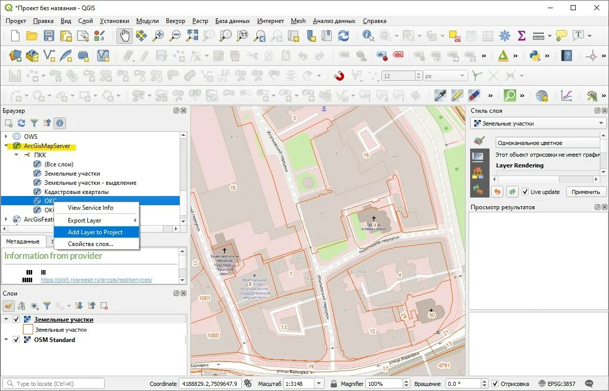The height and width of the screenshot is (391, 609).
Task: Manage map themes via the eye icon
Action: click(34, 306)
